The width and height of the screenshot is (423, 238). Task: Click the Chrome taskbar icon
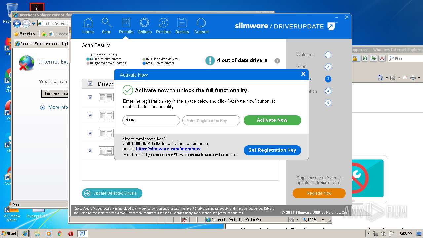(59, 234)
